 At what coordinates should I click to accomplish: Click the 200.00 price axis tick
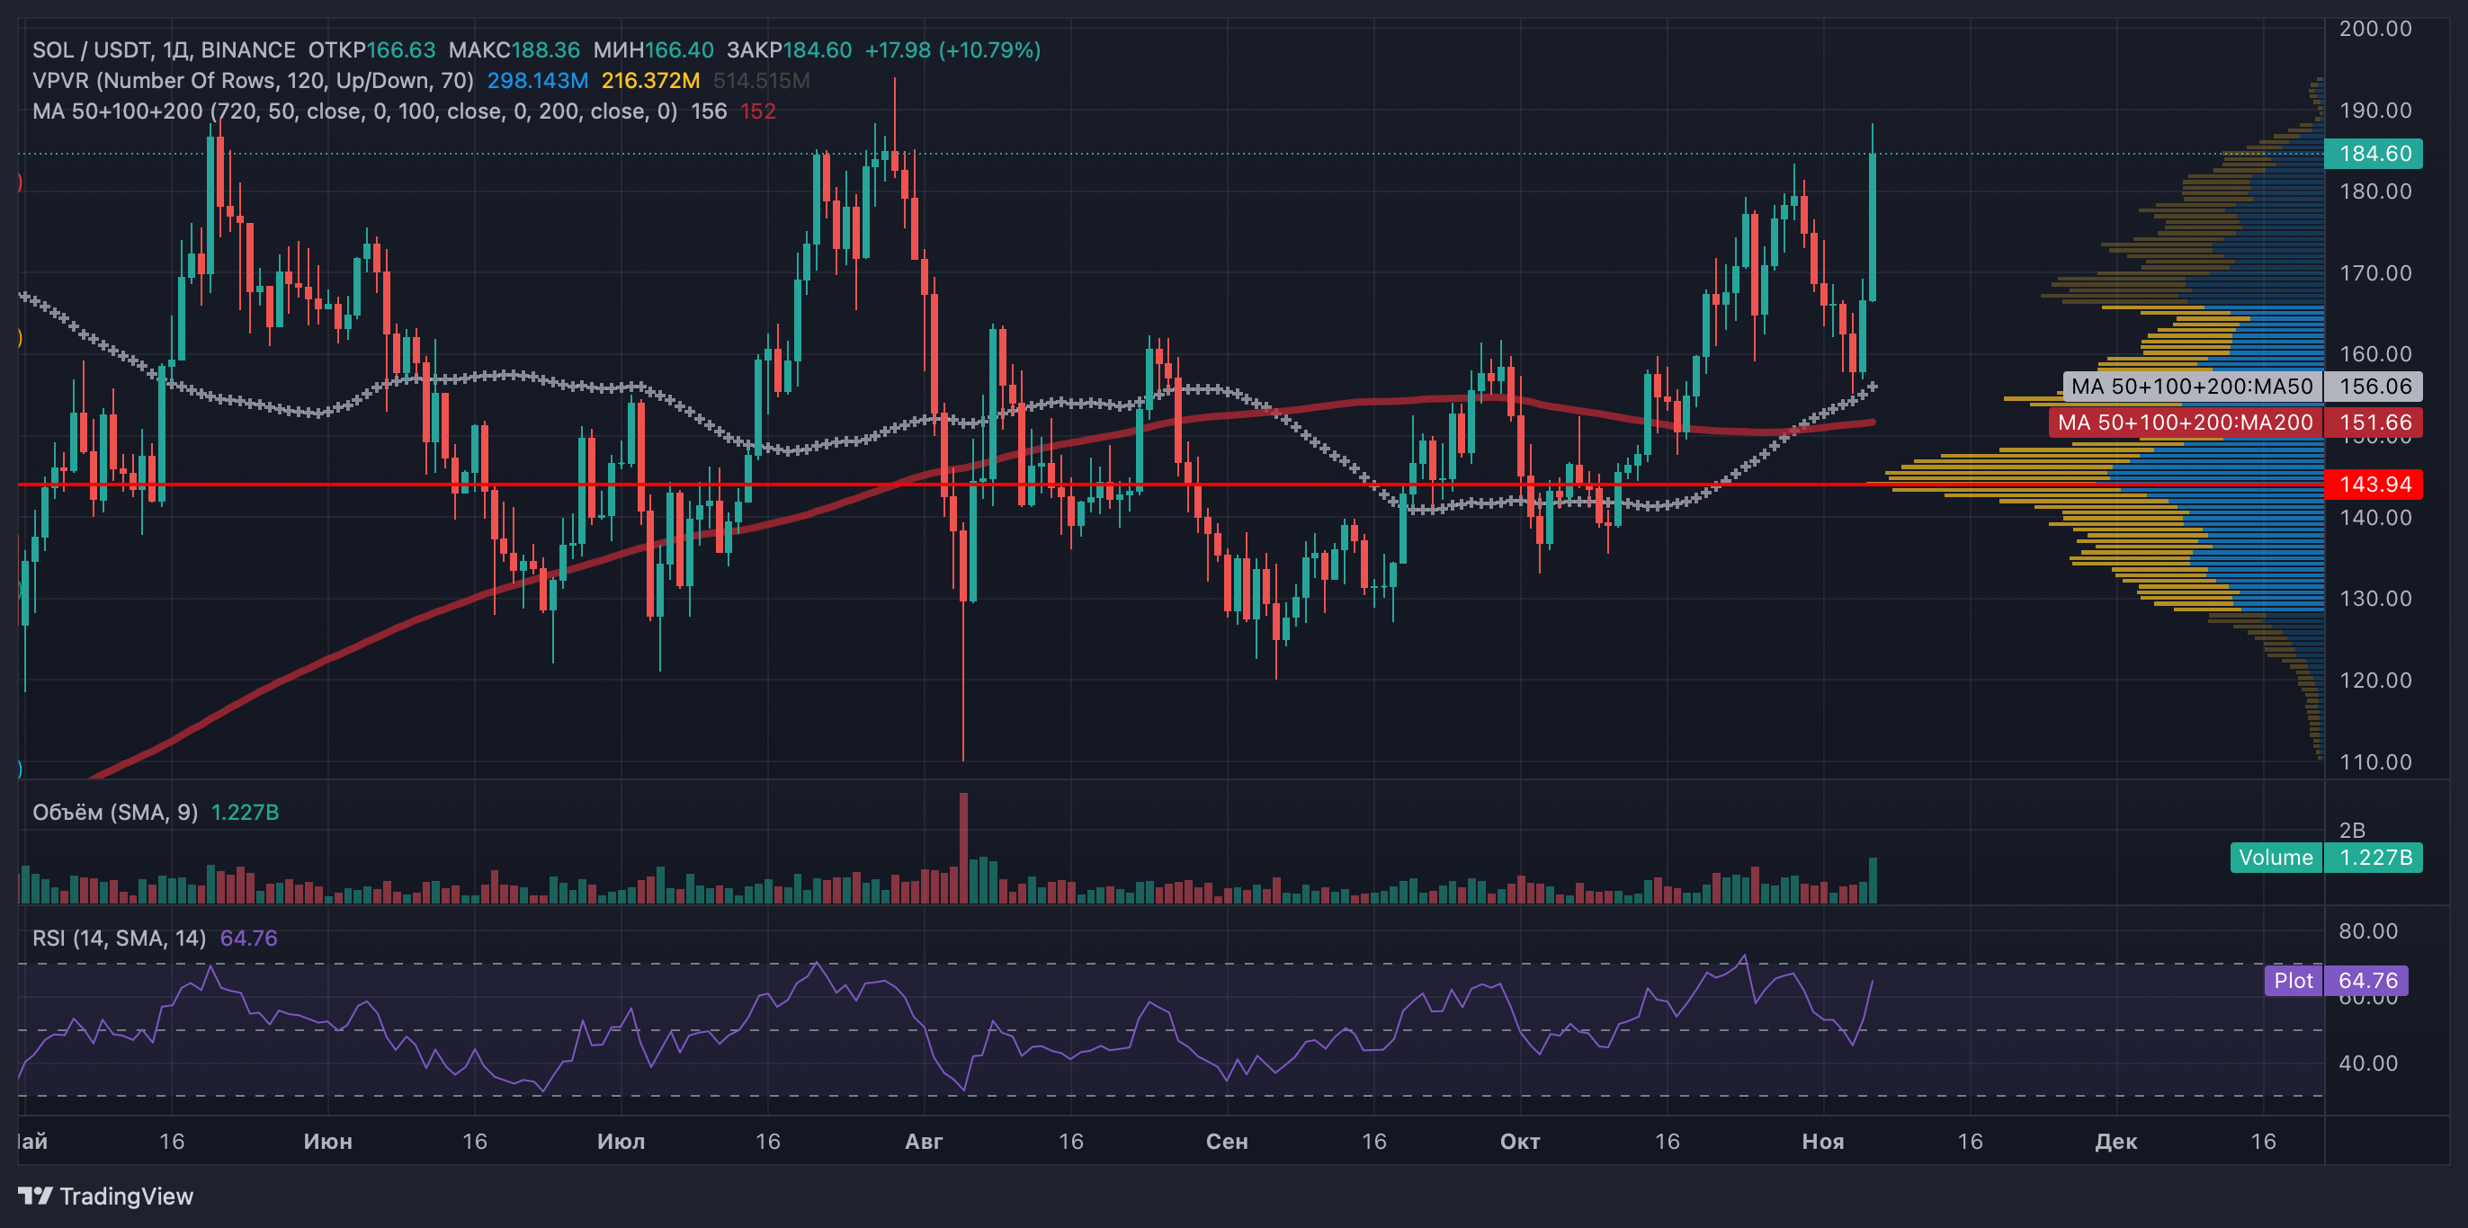tap(2375, 29)
